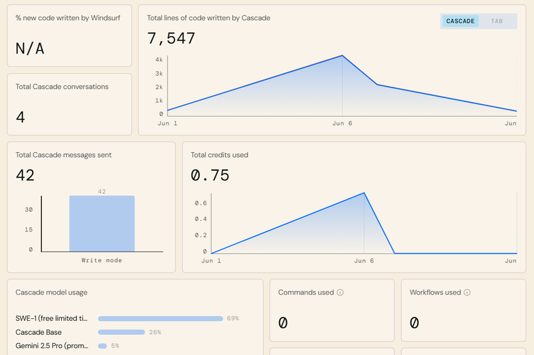Click the Gemini 2.5 Pro usage bar

pyautogui.click(x=102, y=346)
